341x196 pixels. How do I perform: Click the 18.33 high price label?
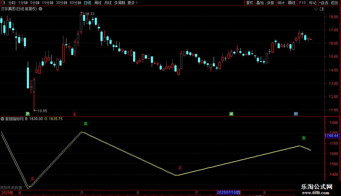90,14
